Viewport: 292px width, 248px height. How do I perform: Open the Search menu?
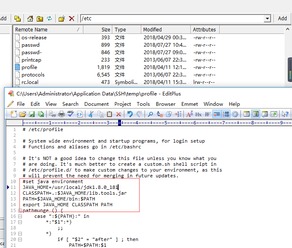point(70,104)
